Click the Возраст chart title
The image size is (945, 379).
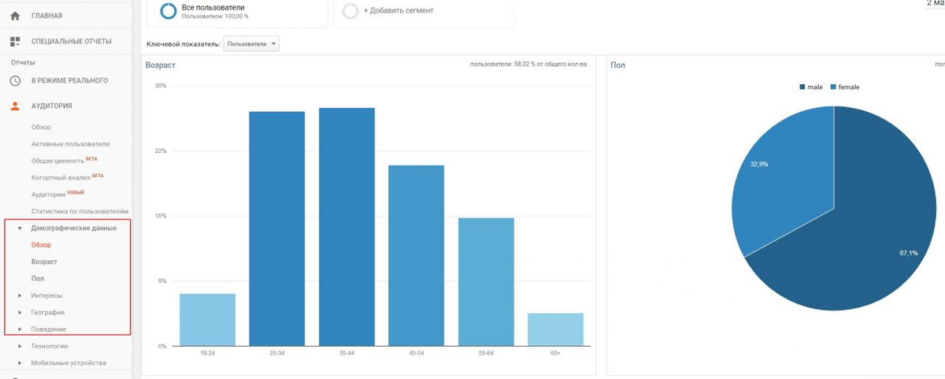161,65
